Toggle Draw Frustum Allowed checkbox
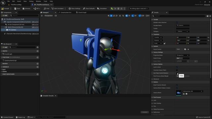Screen dimensions: 212x119 tap(177, 85)
